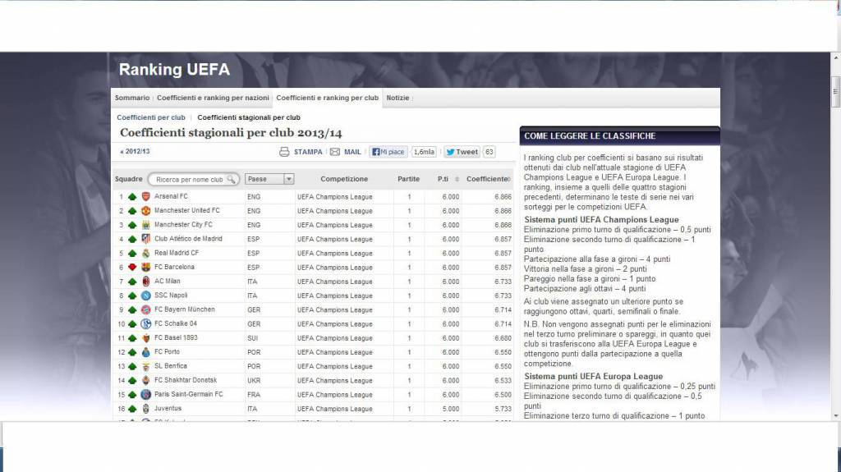Click the page's vertical scrollbar
841x472 pixels.
click(835, 246)
